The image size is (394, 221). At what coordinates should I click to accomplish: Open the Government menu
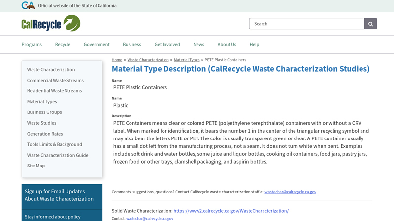[x=97, y=44]
